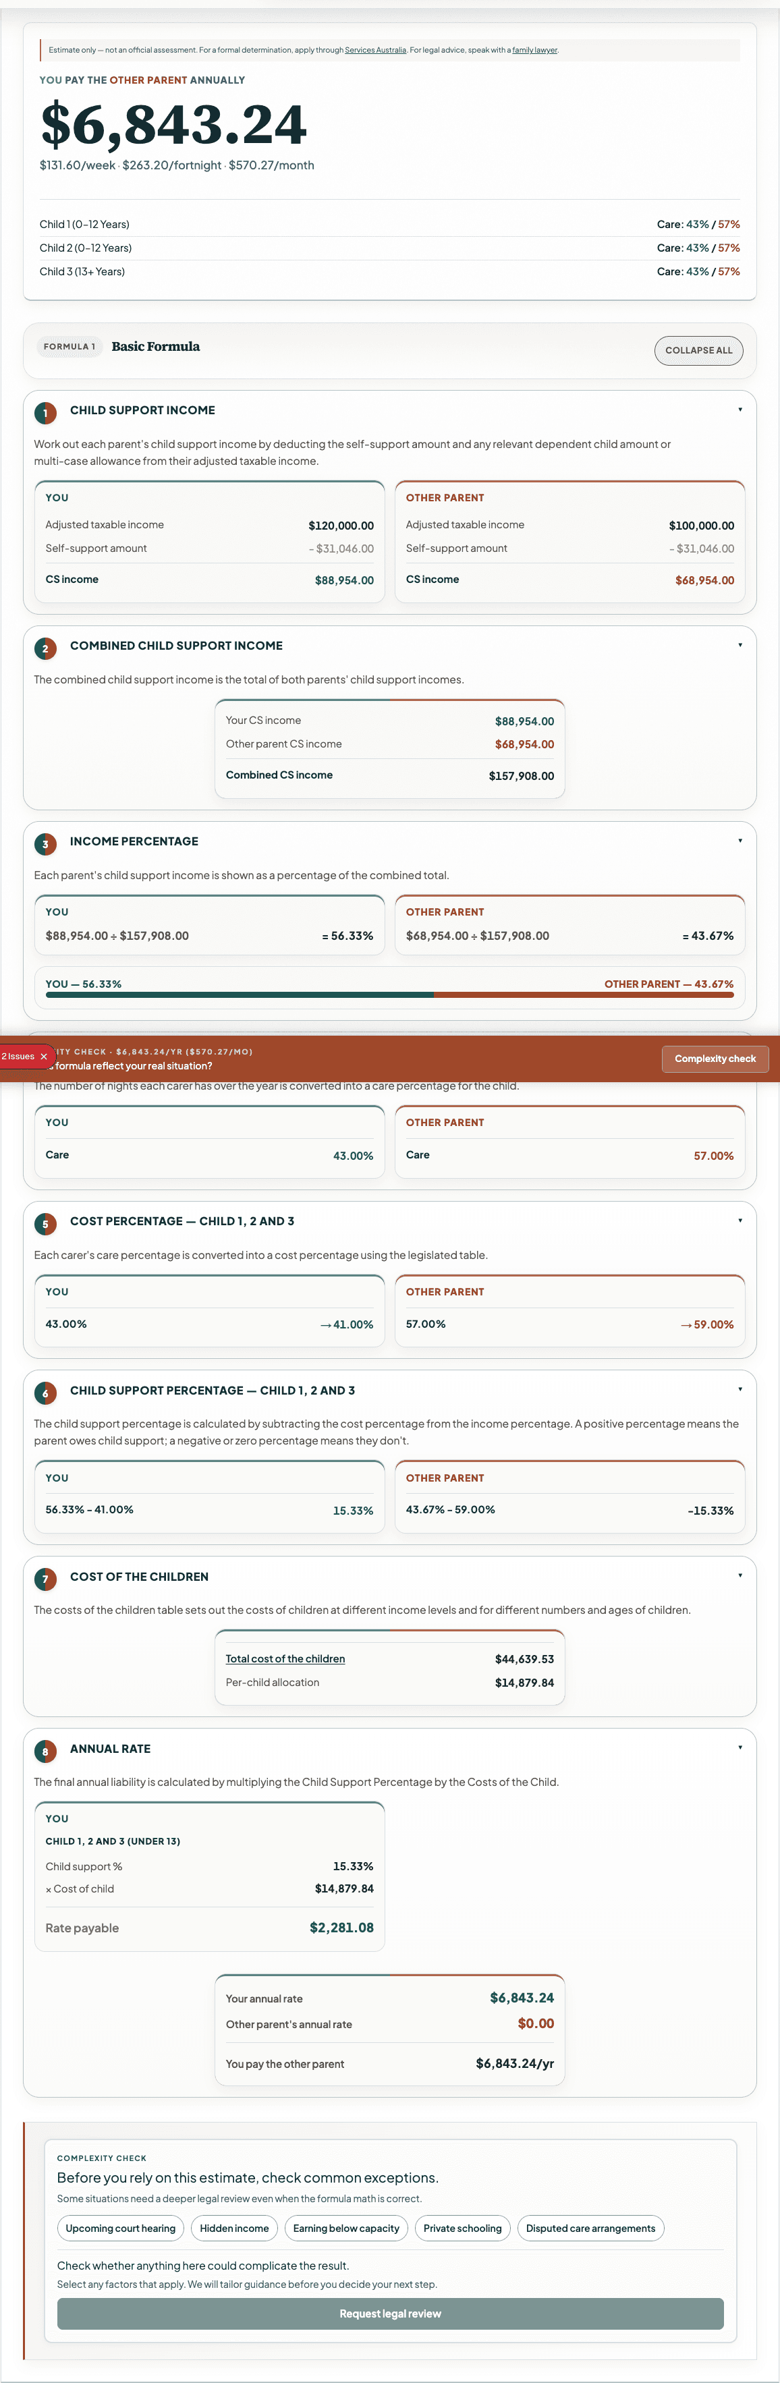Open the Services Australia link
The image size is (780, 2383).
click(x=376, y=50)
